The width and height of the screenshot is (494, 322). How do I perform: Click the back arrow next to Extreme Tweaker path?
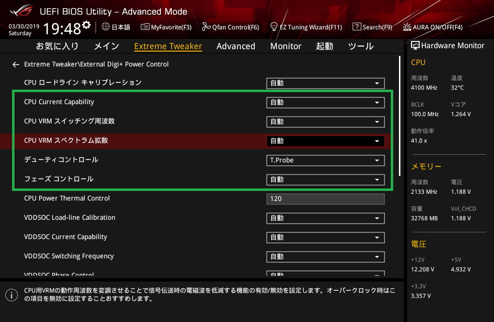pos(16,65)
